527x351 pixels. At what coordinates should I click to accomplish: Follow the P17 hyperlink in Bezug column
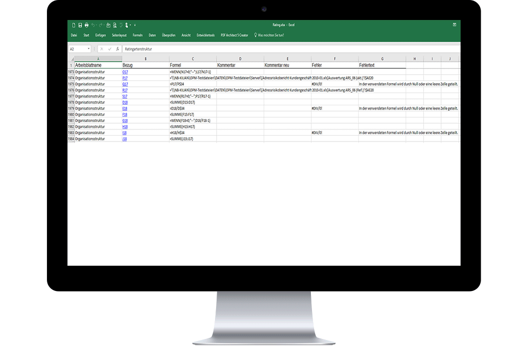pyautogui.click(x=125, y=77)
